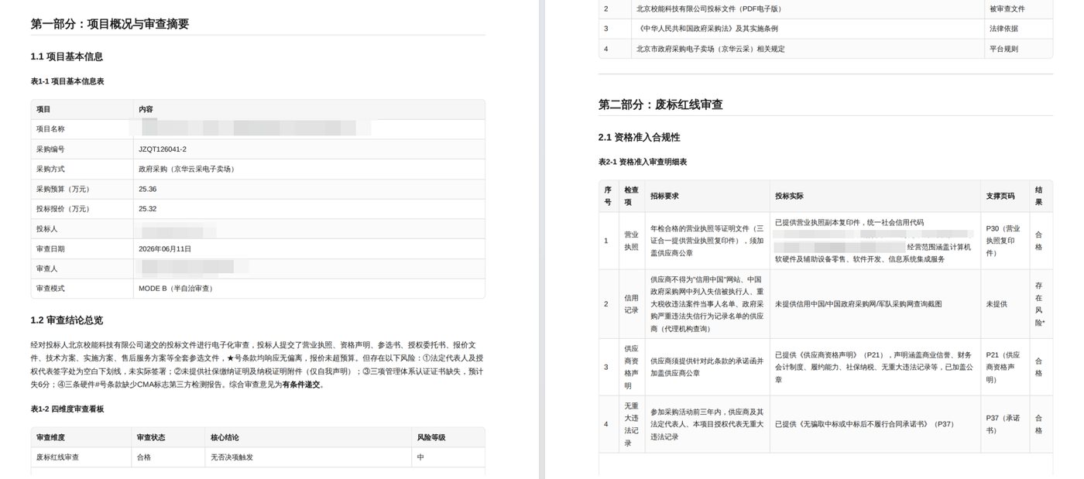Click the 风险等级 column header

[431, 437]
